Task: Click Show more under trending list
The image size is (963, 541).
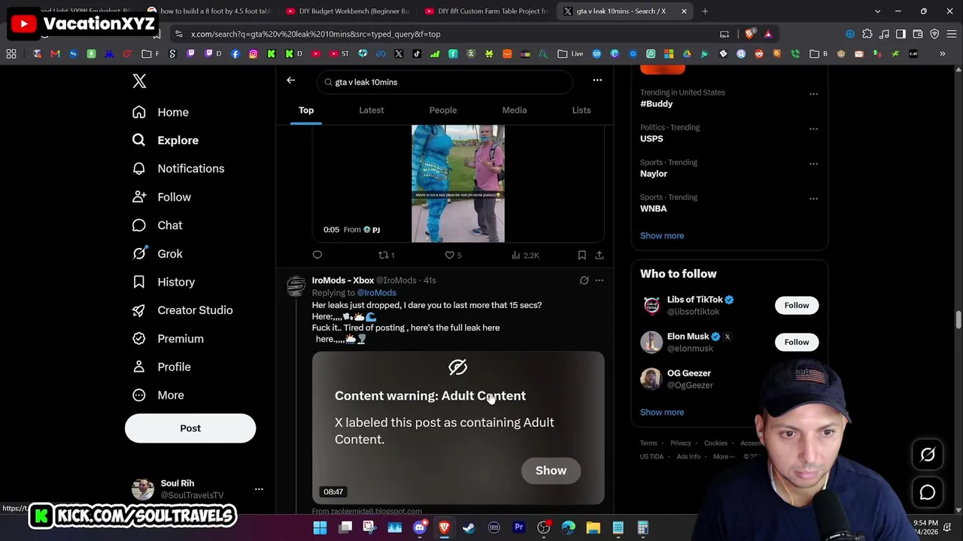Action: pyautogui.click(x=662, y=236)
